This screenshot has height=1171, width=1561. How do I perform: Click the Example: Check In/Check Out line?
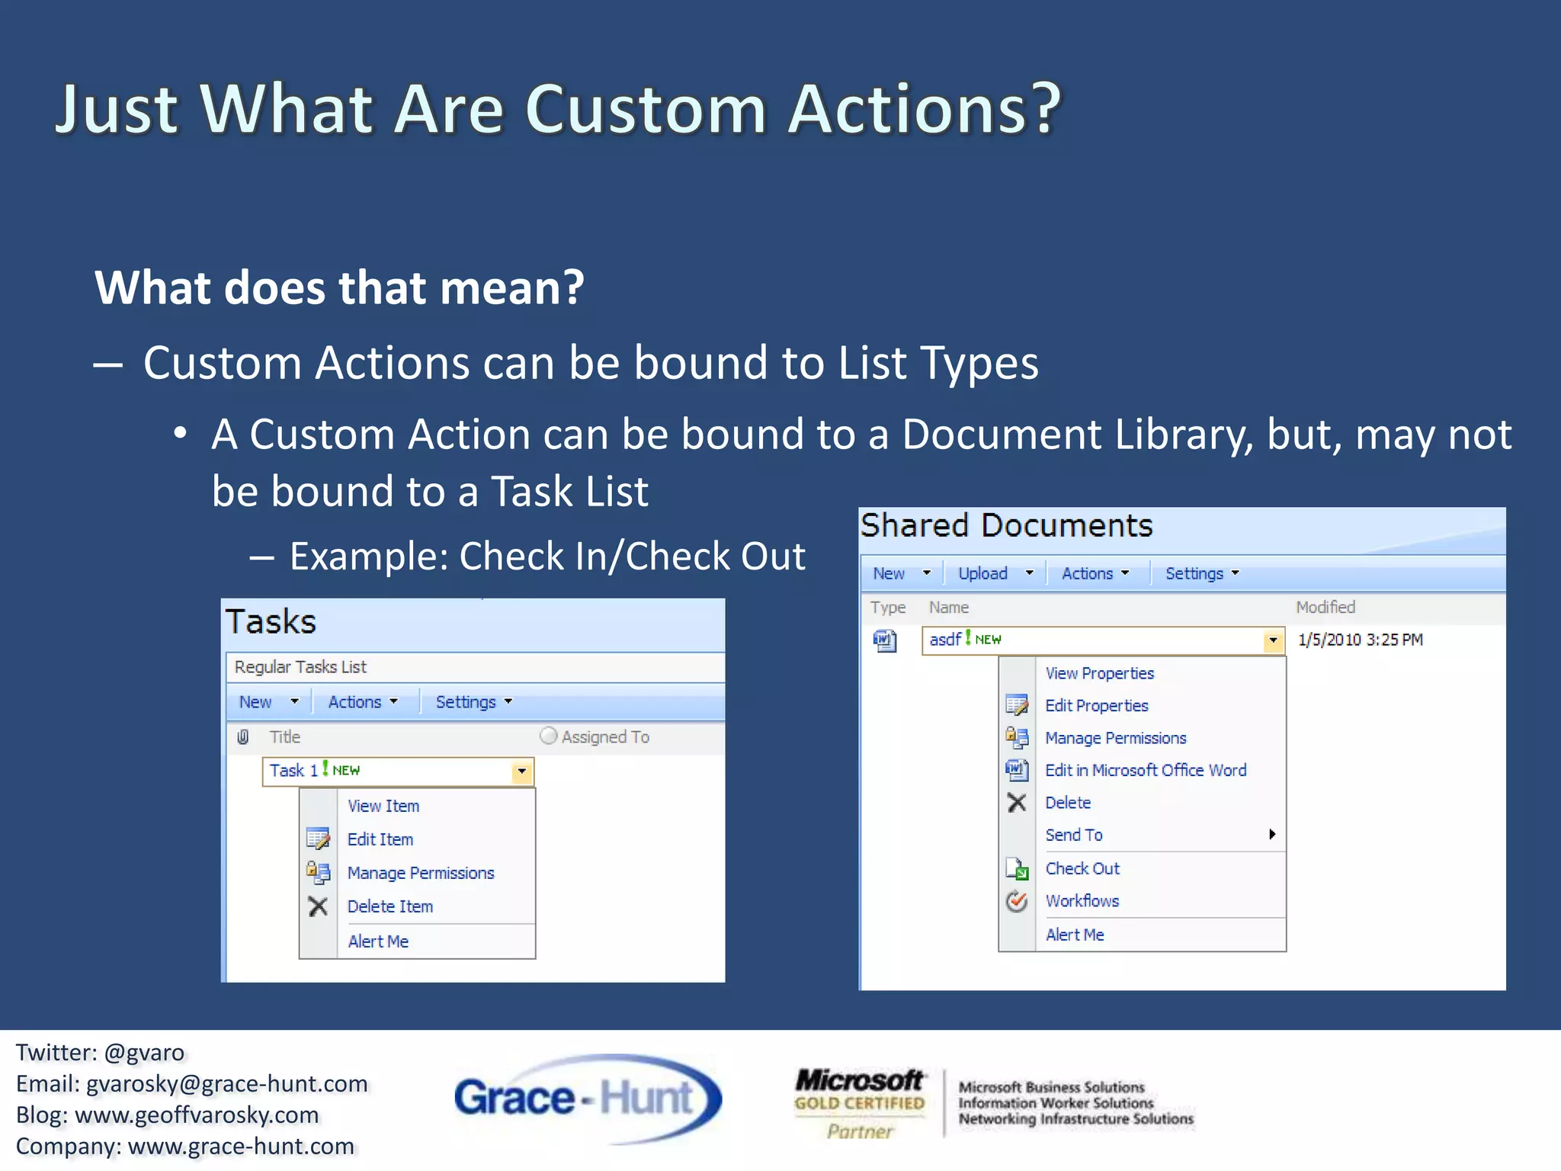tap(547, 556)
